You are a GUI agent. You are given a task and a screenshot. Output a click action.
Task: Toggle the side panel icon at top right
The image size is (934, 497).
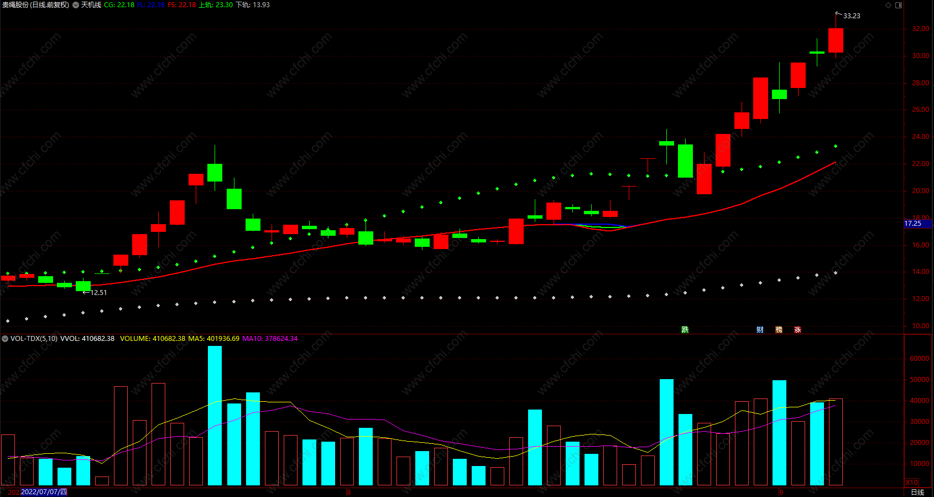899,5
